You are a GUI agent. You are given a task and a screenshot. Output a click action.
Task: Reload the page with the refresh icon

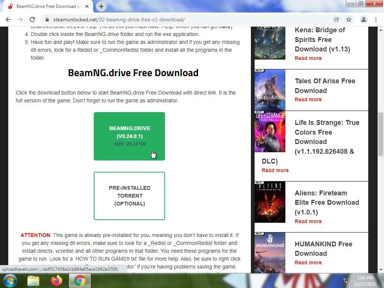point(32,19)
